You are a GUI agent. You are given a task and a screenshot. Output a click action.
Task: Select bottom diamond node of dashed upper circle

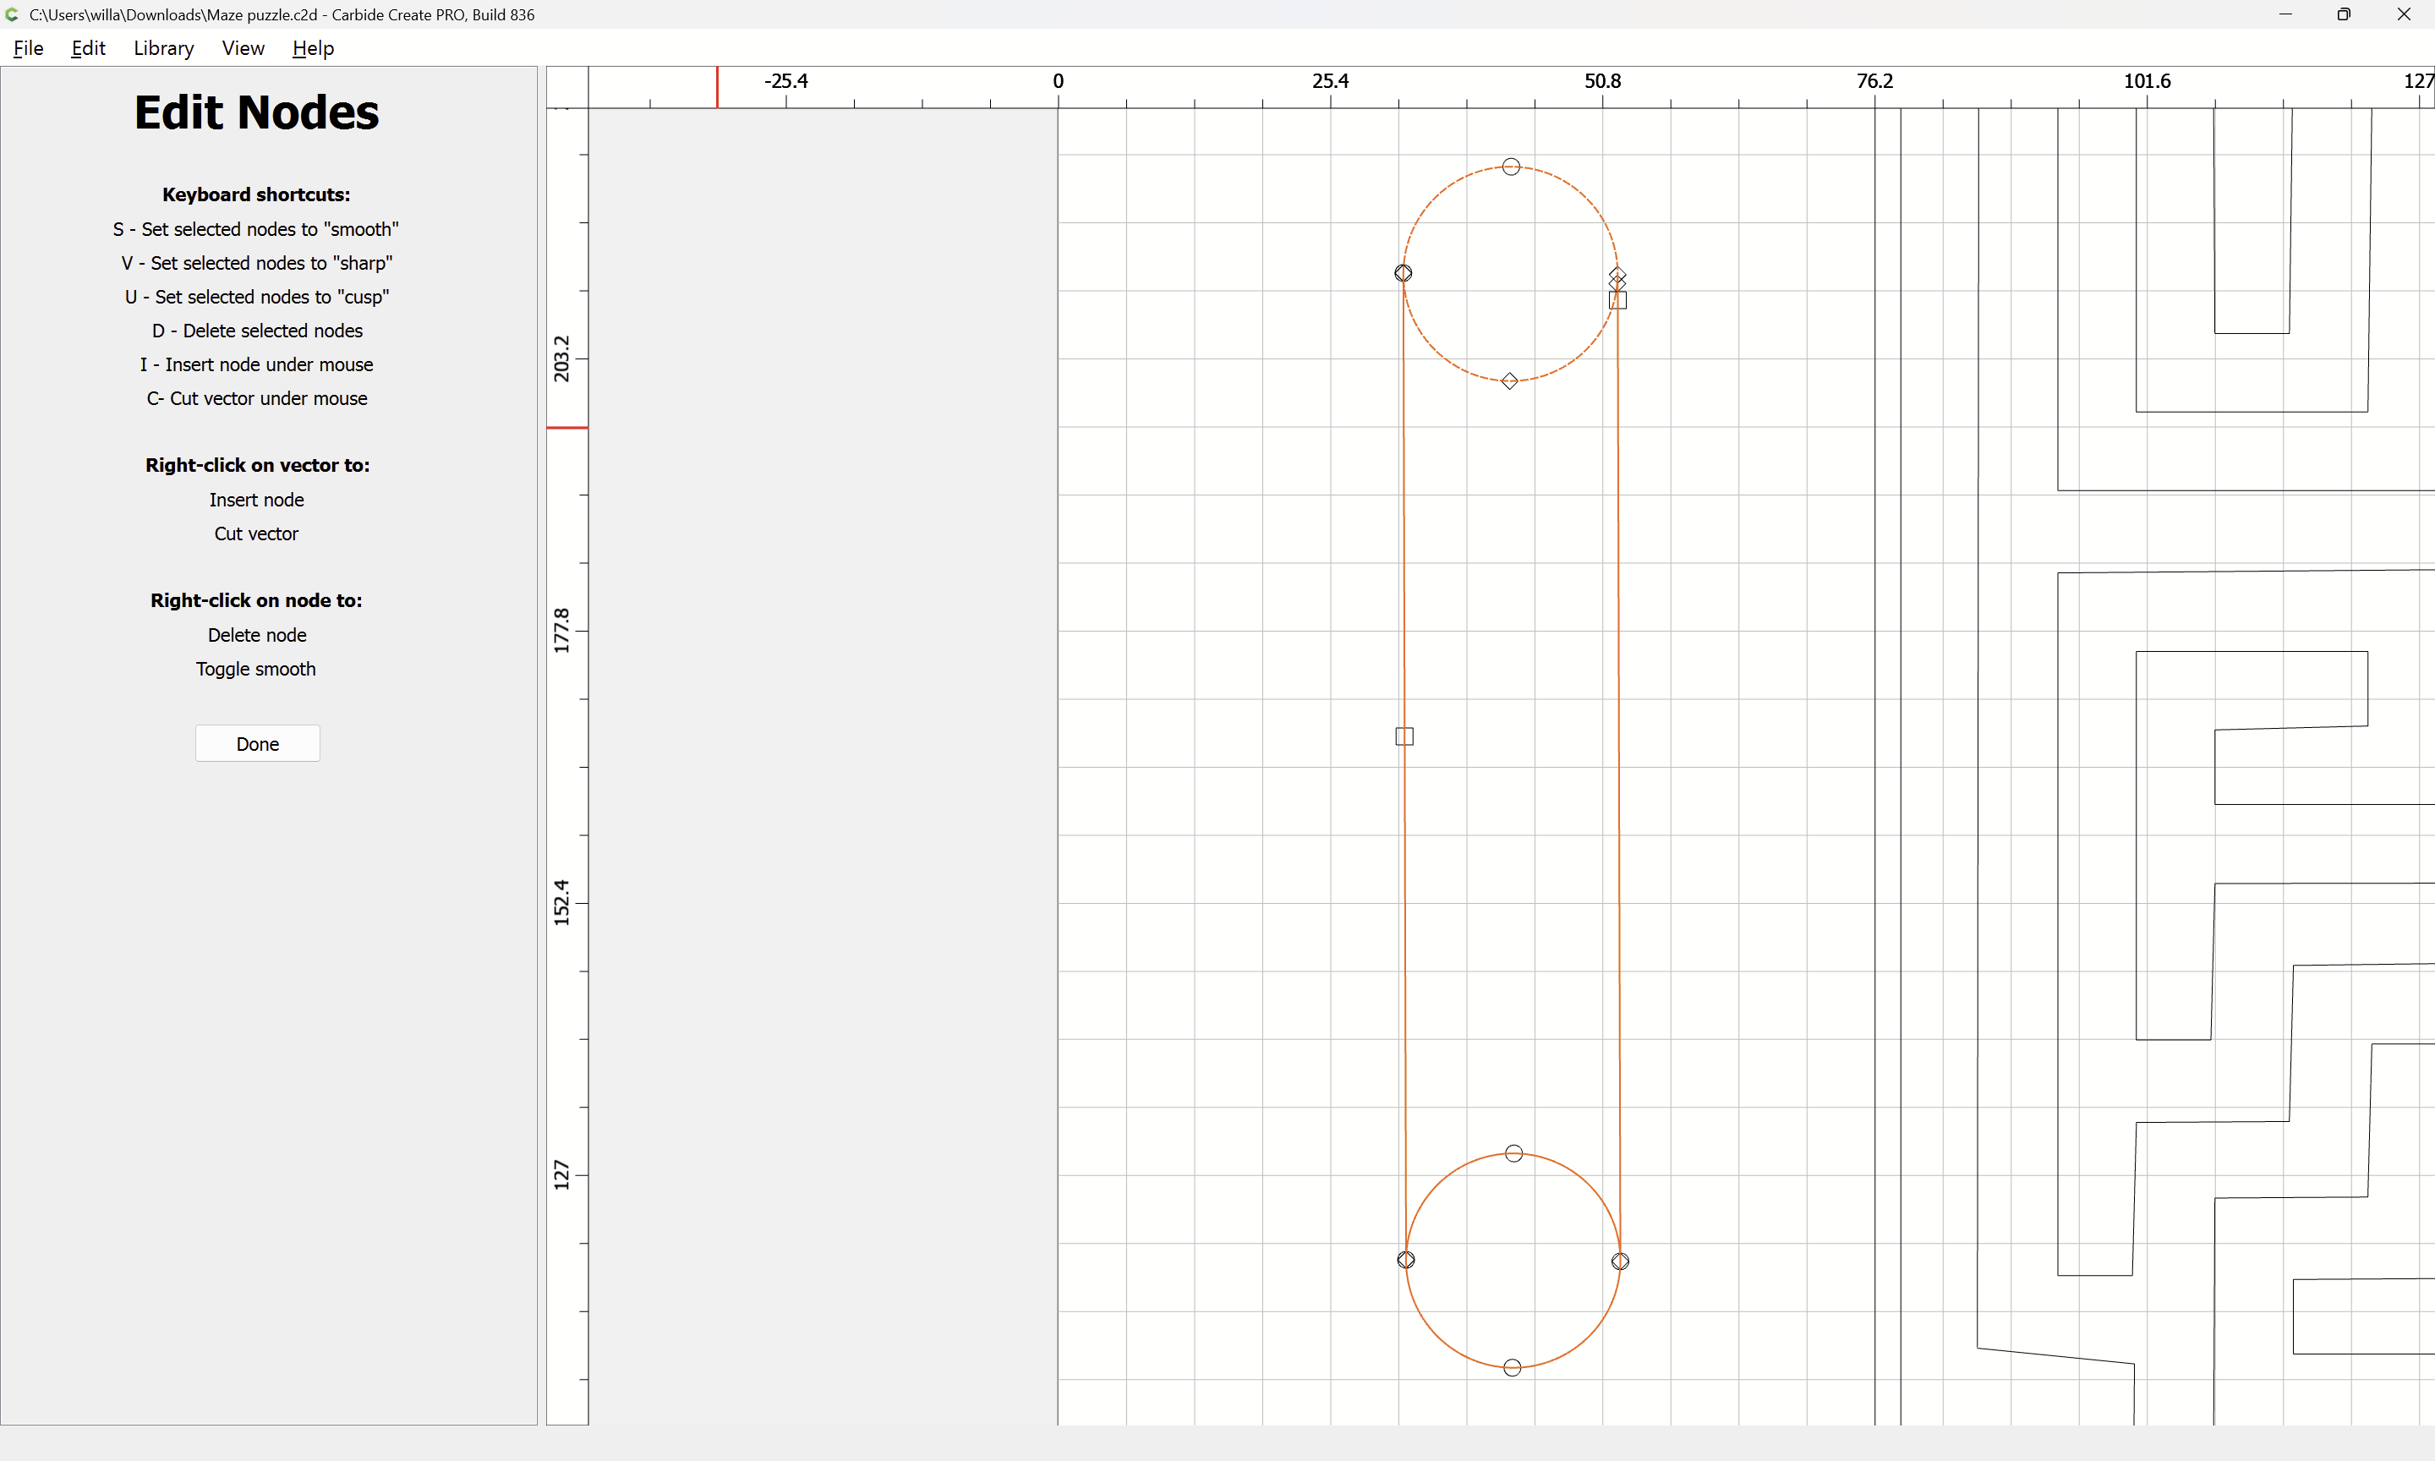tap(1510, 381)
